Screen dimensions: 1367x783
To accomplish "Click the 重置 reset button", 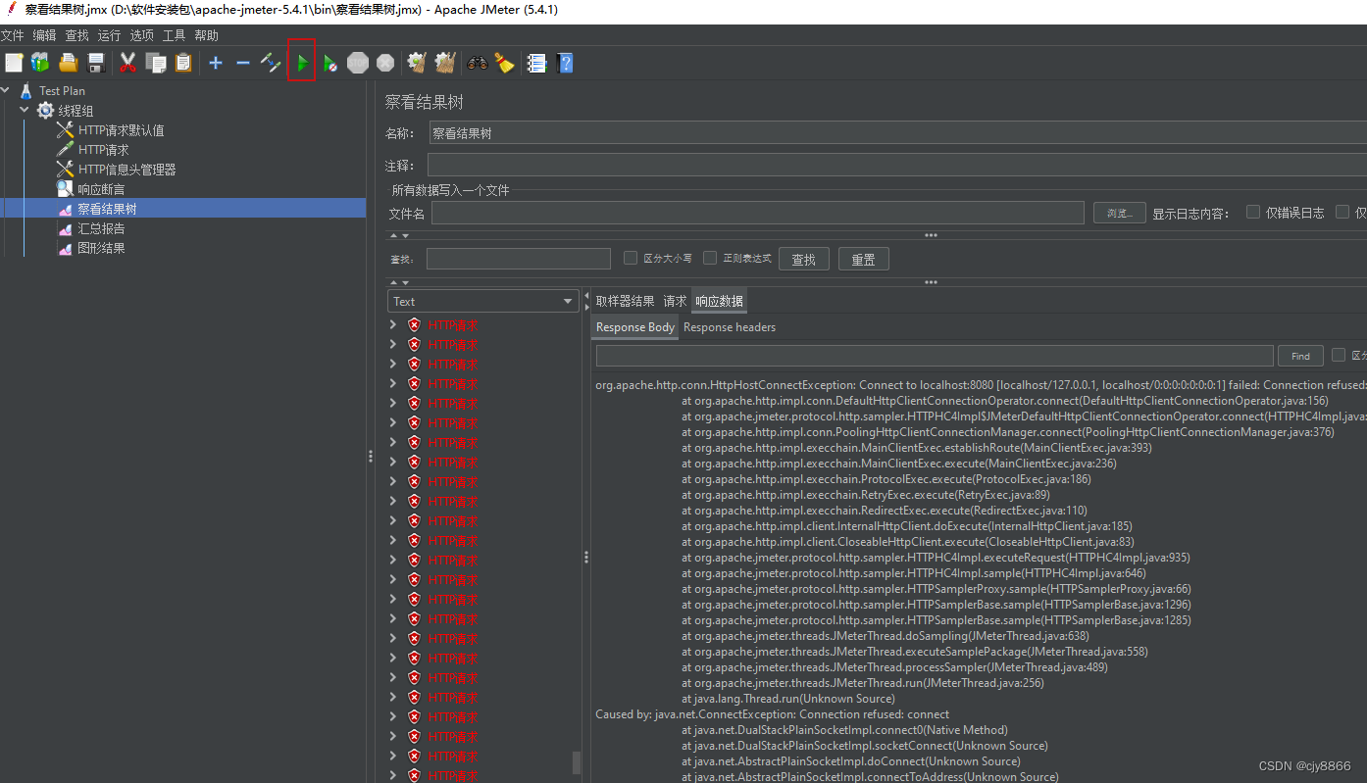I will pyautogui.click(x=864, y=259).
